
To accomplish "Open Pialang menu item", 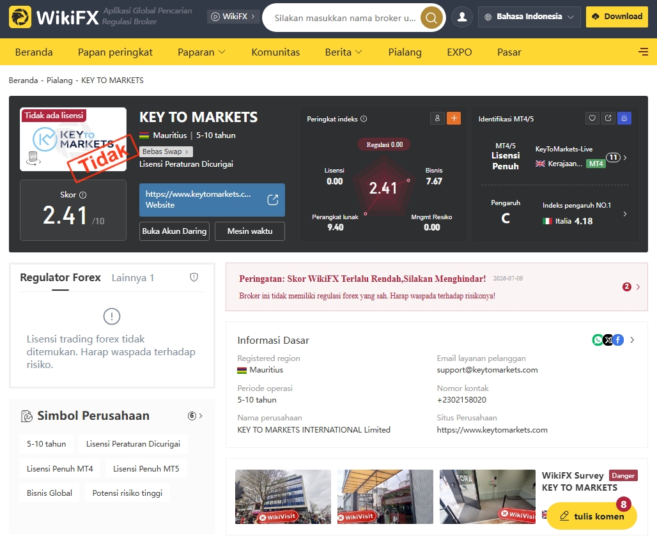I will tap(405, 52).
